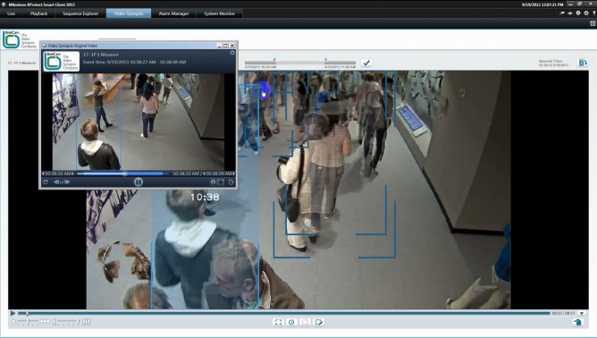
Task: Click the triple arrows fast speed icon
Action: click(x=45, y=322)
